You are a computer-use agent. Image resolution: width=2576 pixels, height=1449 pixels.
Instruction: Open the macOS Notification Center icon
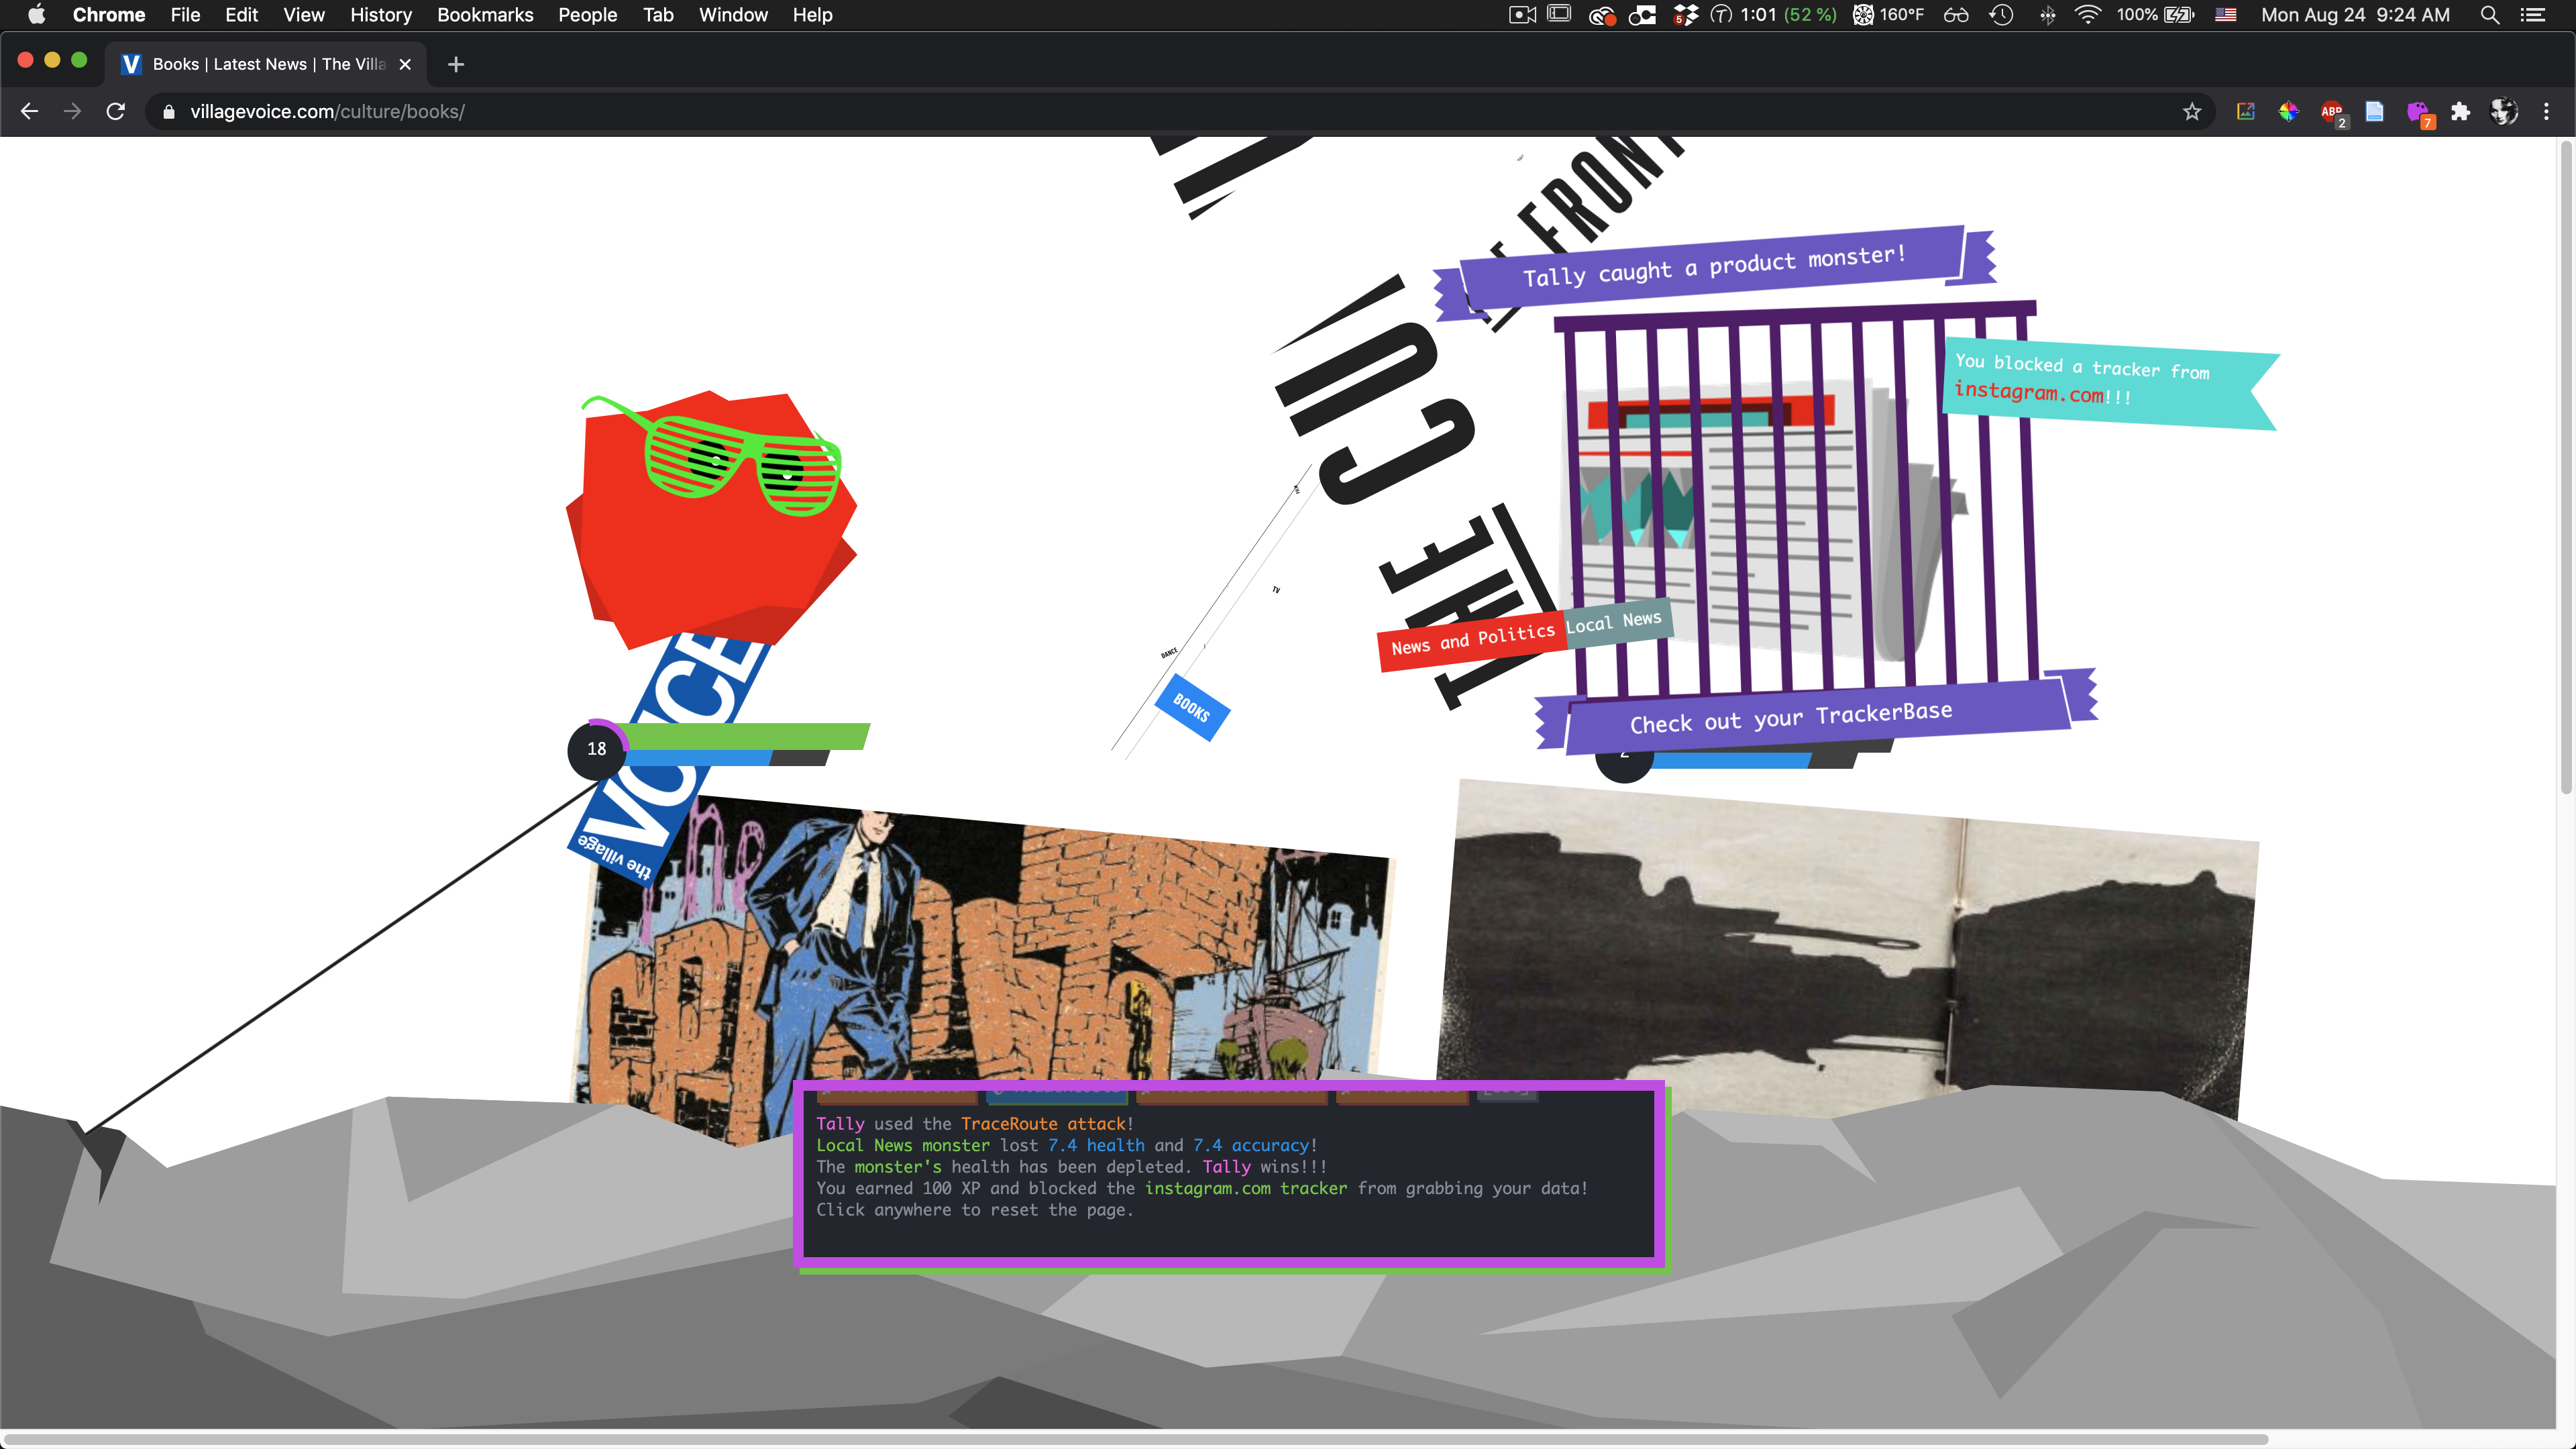(x=2533, y=14)
